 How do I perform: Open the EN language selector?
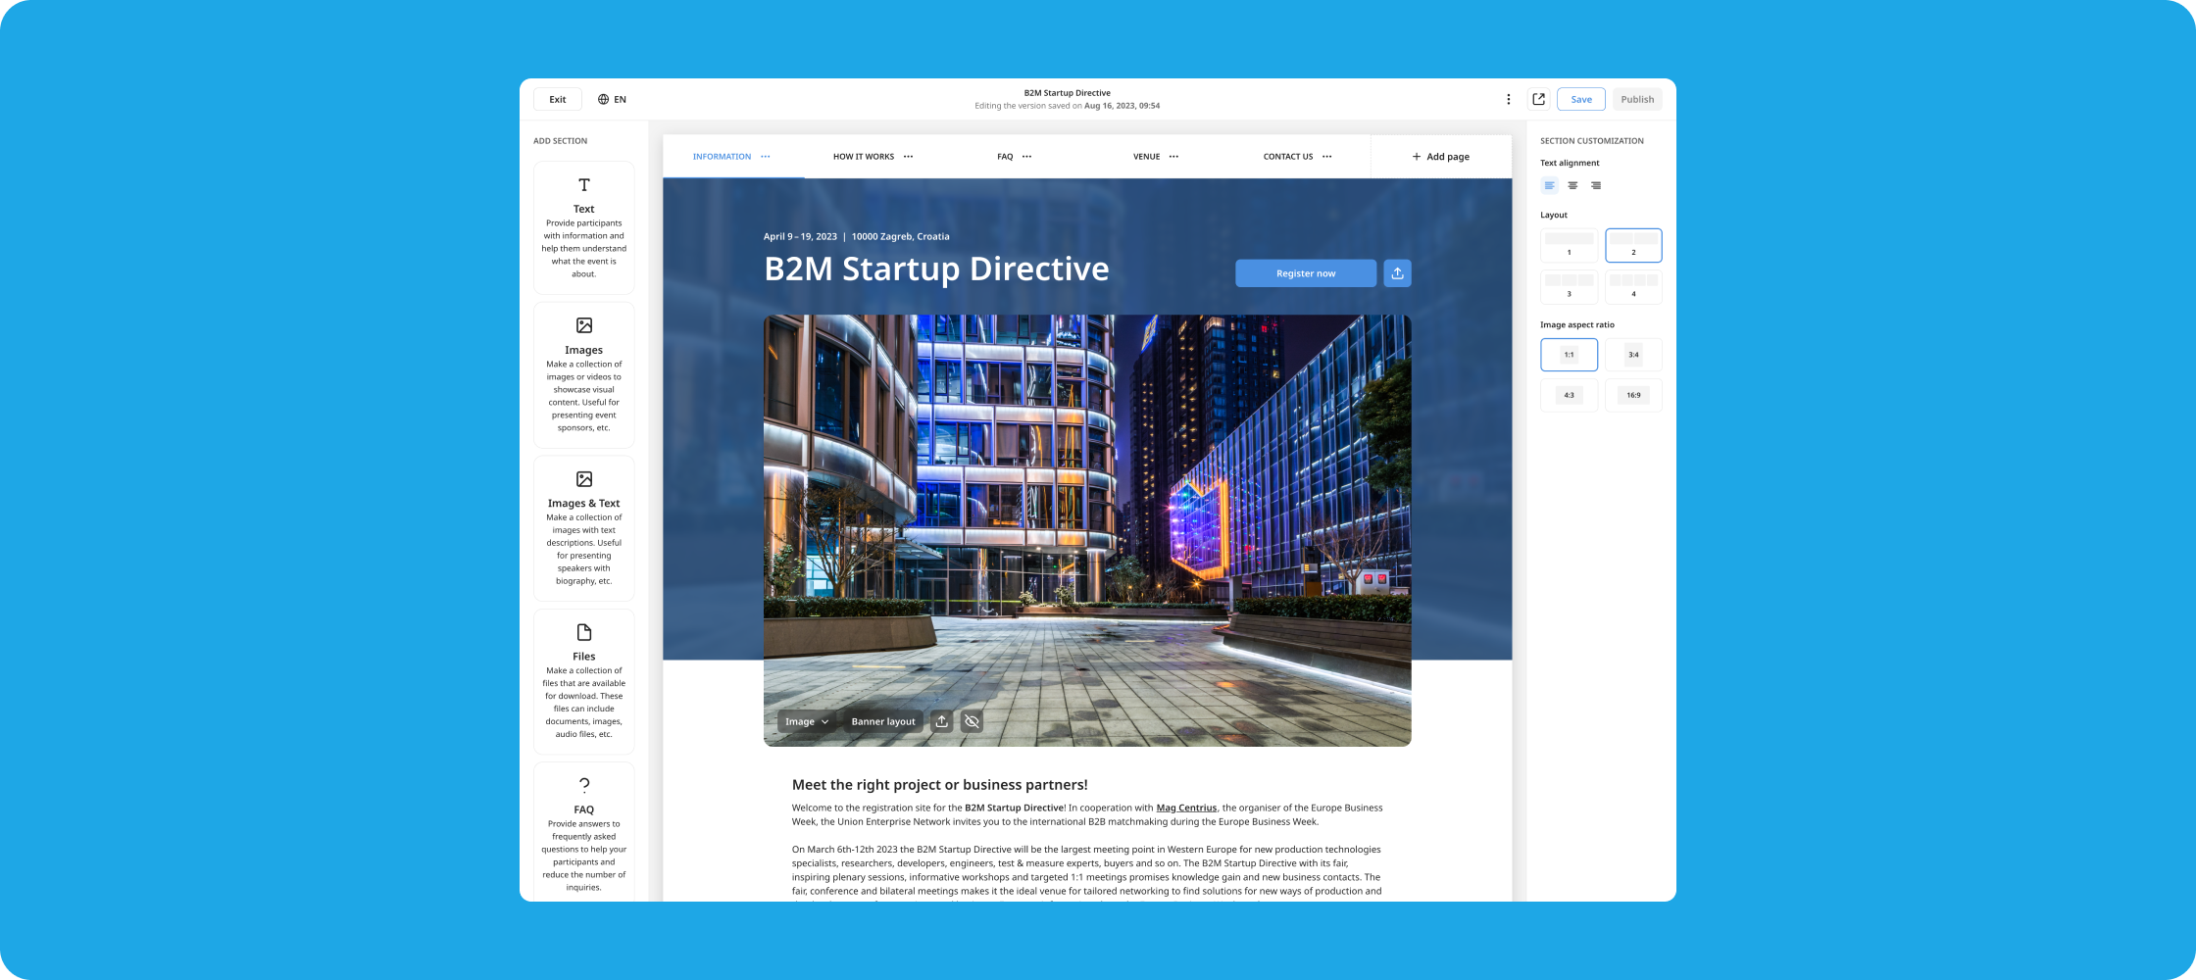pyautogui.click(x=612, y=99)
